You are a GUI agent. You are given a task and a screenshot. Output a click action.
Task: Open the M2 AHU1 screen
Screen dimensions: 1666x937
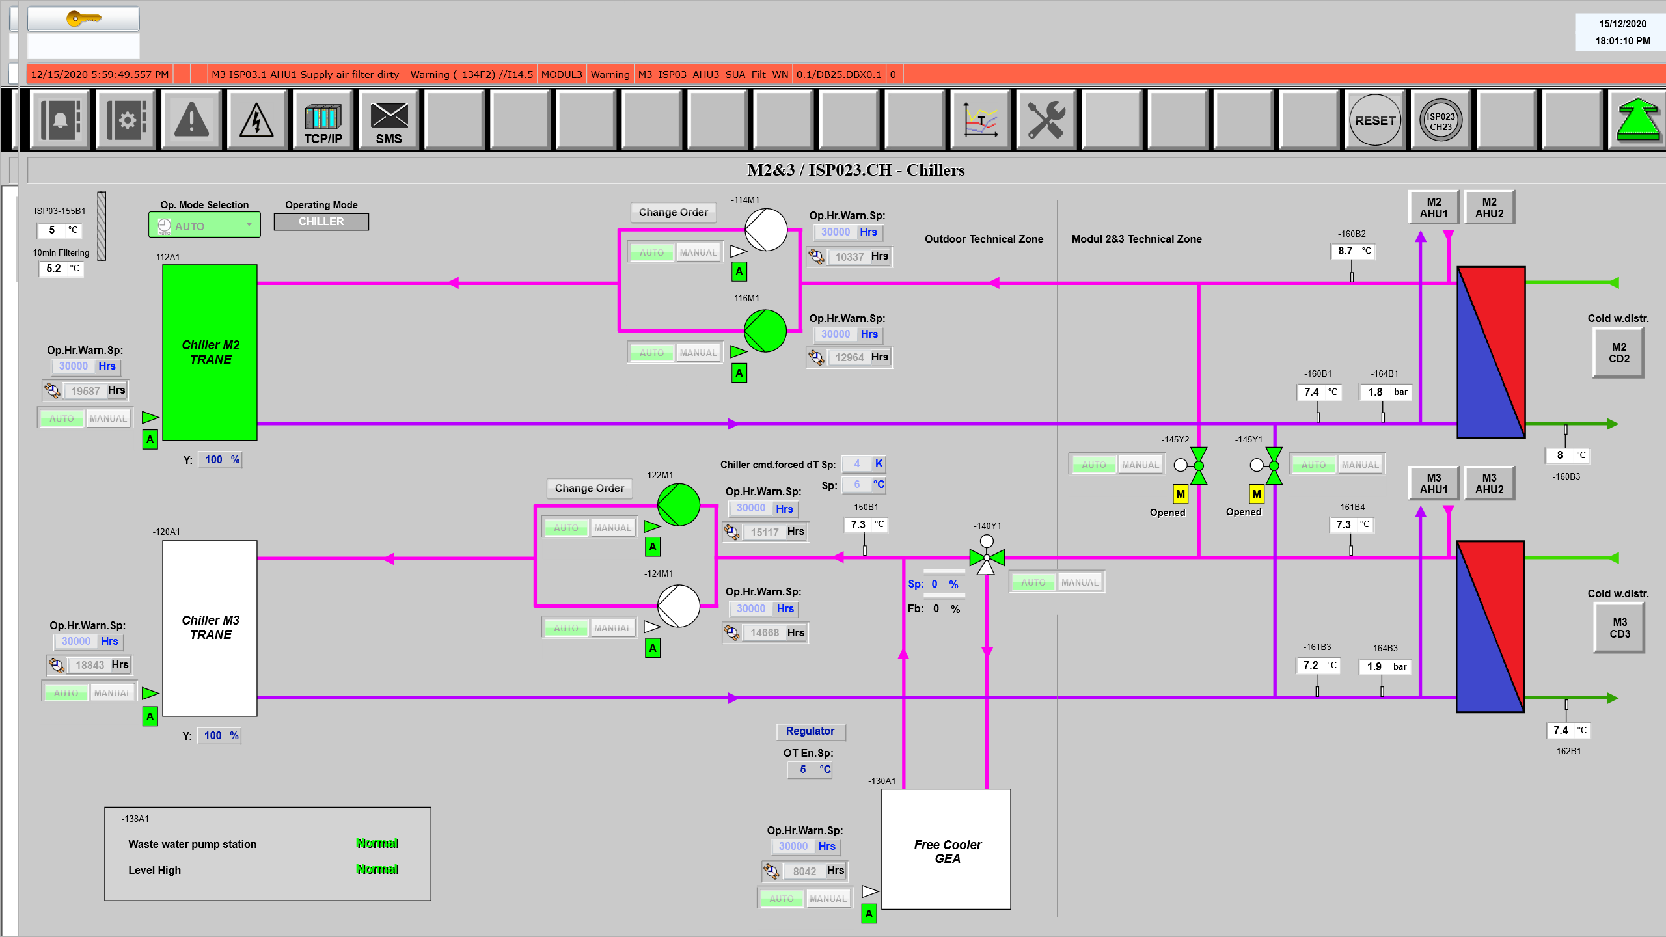1434,208
